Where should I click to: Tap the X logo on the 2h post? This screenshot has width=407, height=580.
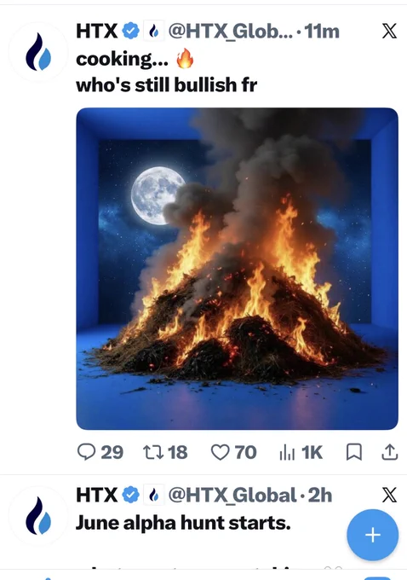pos(389,495)
